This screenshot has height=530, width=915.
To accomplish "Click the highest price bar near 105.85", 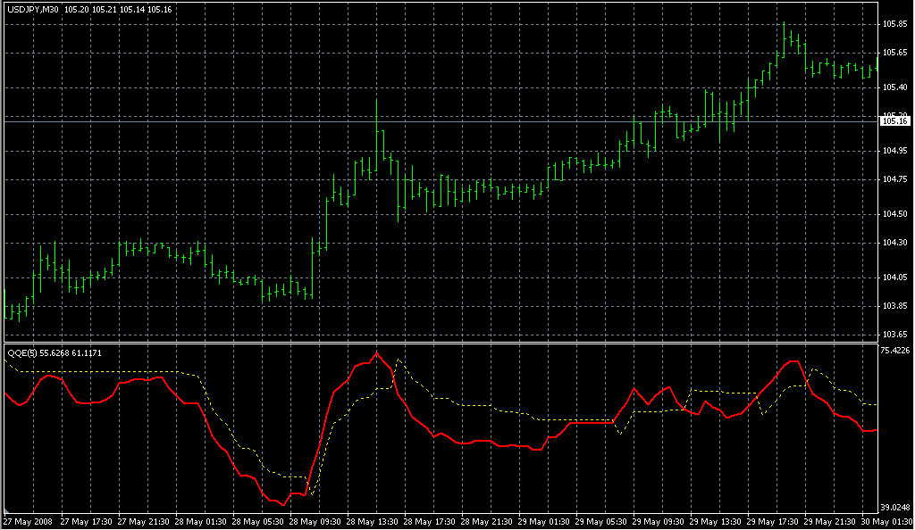I will [x=785, y=36].
